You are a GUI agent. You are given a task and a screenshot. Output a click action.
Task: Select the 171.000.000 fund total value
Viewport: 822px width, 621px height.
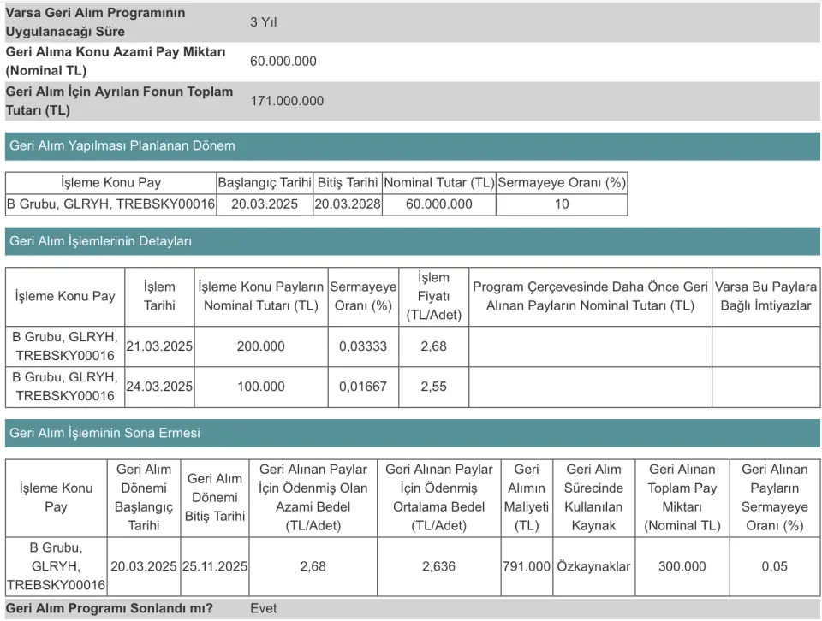tap(287, 101)
